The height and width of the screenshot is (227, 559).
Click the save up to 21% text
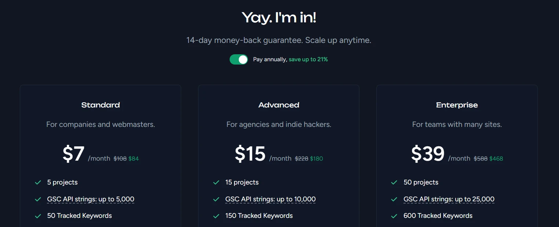pos(308,59)
